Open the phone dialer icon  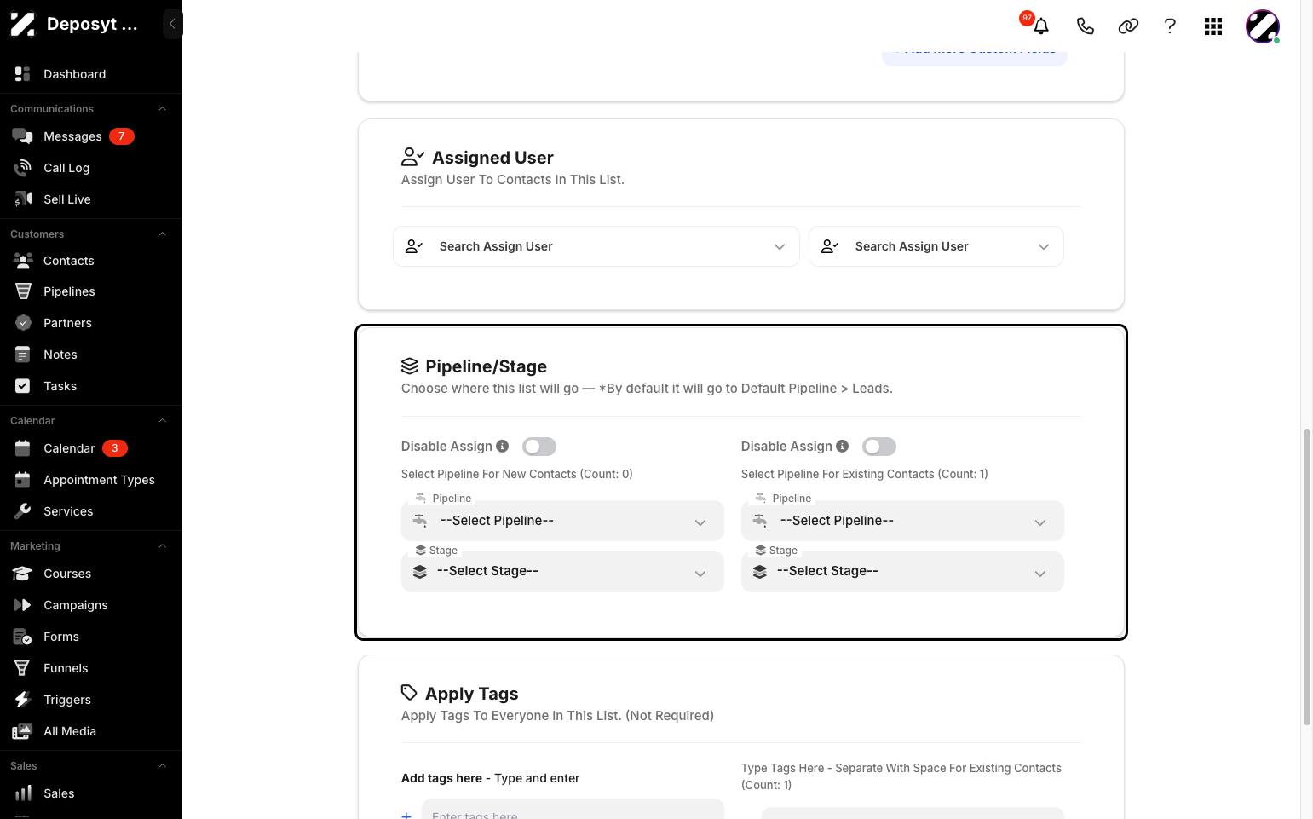(x=1085, y=26)
